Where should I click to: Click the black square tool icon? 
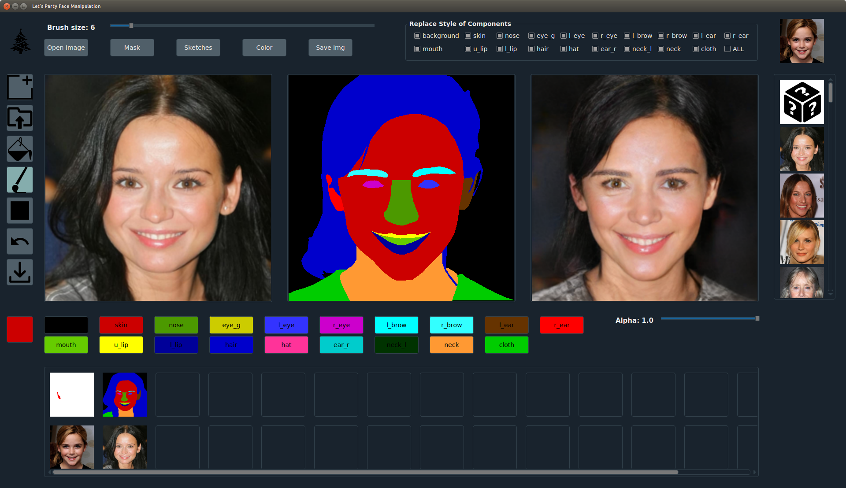coord(20,211)
